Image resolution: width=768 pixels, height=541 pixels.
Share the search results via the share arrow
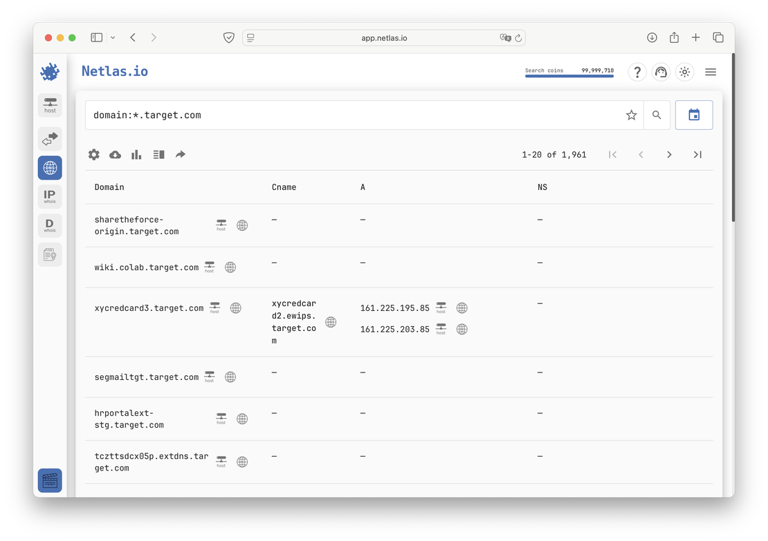pos(181,154)
